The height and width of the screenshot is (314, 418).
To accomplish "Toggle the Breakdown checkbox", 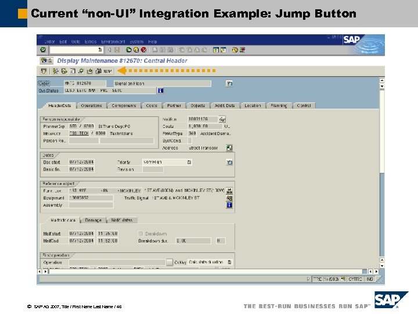I will click(x=140, y=234).
